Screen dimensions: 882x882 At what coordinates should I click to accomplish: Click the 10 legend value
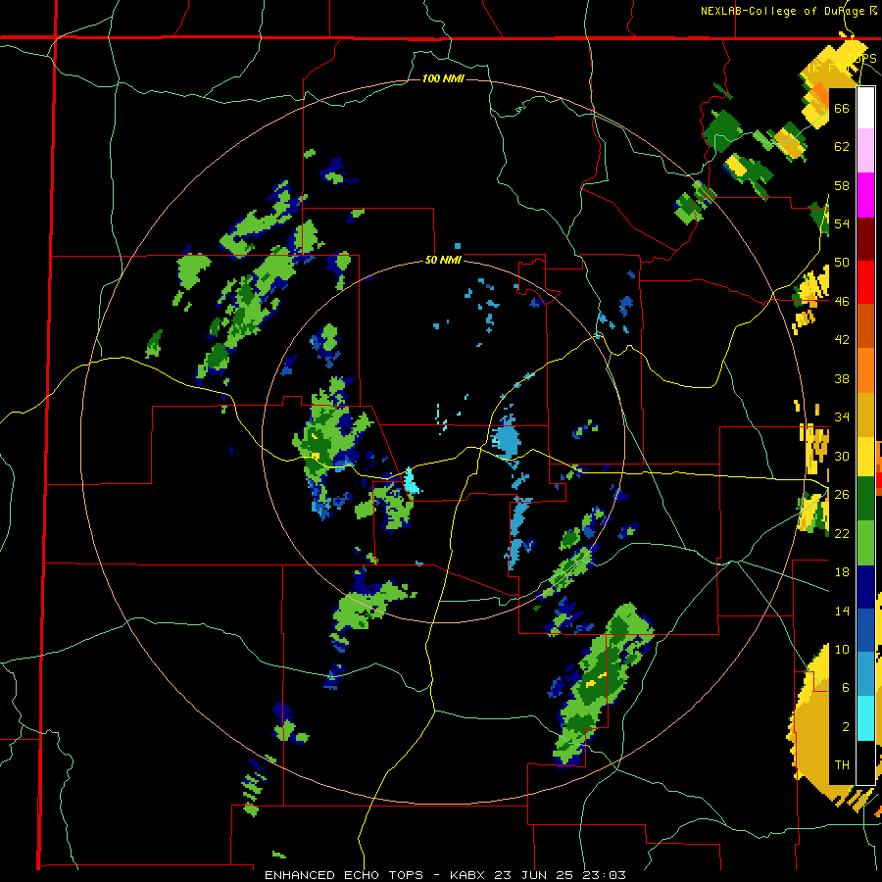[x=842, y=649]
